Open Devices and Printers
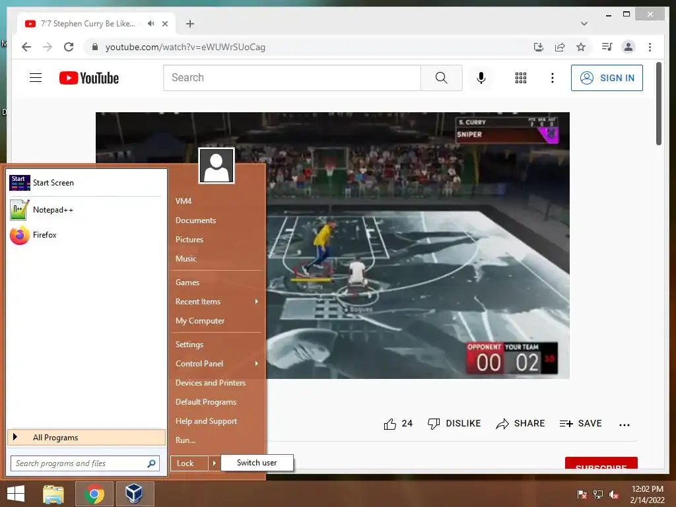 [211, 383]
